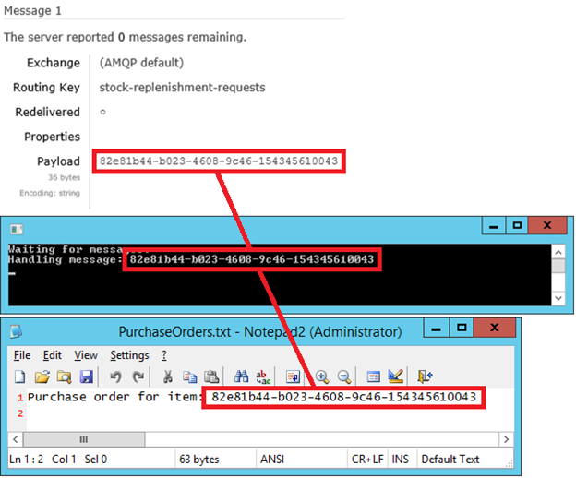Click the Open file folder icon
576x478 pixels.
click(42, 376)
